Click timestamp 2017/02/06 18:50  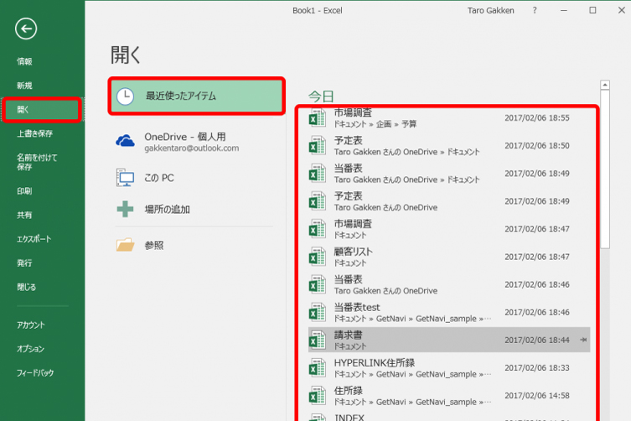[x=537, y=146]
